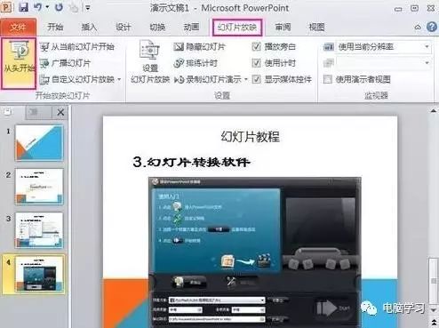439x328 pixels.
Task: Click 隐藏幻灯片 button
Action: pyautogui.click(x=199, y=47)
